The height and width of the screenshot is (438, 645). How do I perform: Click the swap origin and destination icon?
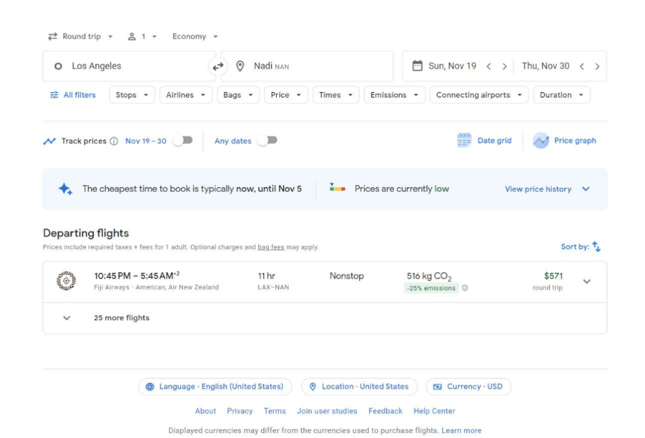[x=218, y=66]
